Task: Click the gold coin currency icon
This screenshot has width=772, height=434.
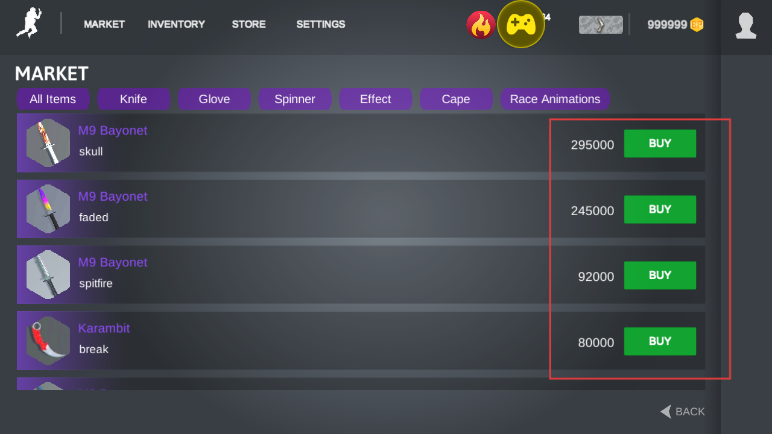Action: [697, 25]
